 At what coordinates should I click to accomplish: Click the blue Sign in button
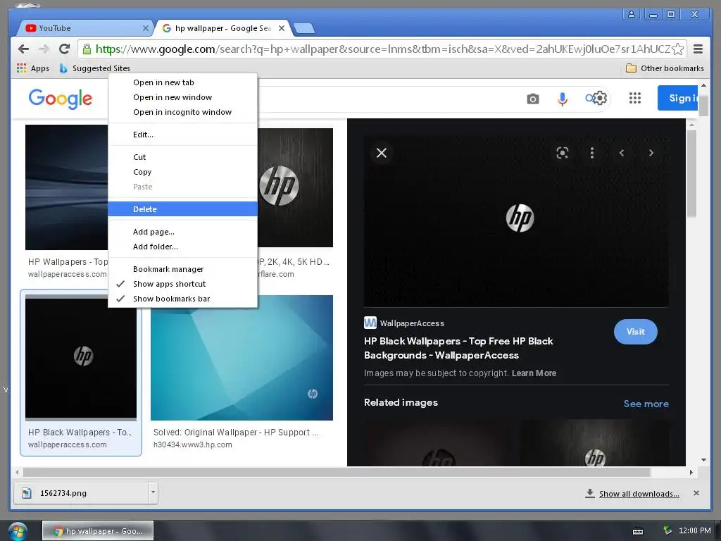pyautogui.click(x=678, y=98)
